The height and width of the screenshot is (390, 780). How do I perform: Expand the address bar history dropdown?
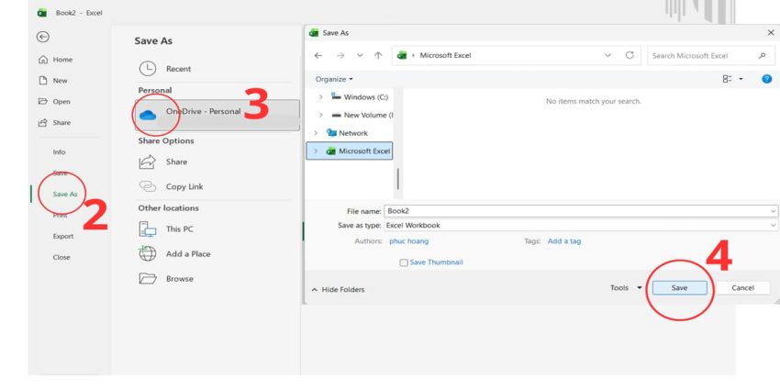coord(607,55)
